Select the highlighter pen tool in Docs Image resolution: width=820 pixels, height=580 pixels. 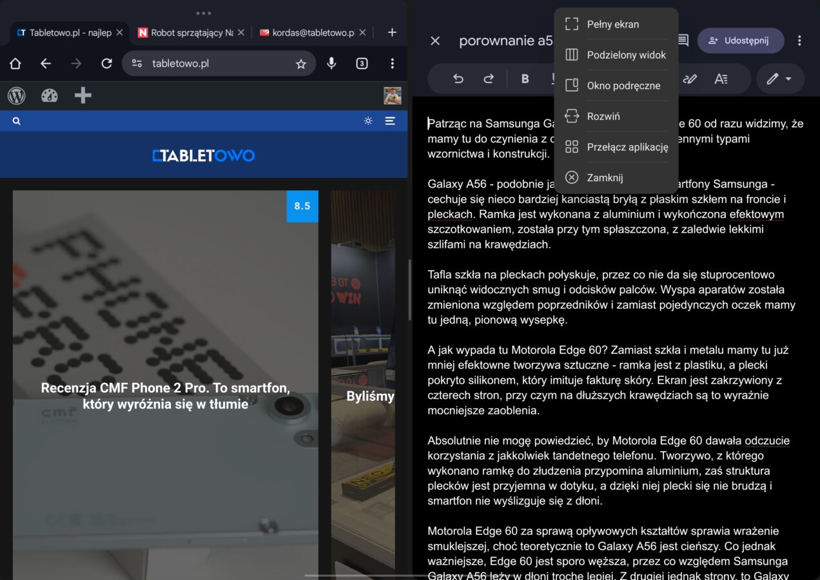pyautogui.click(x=690, y=79)
